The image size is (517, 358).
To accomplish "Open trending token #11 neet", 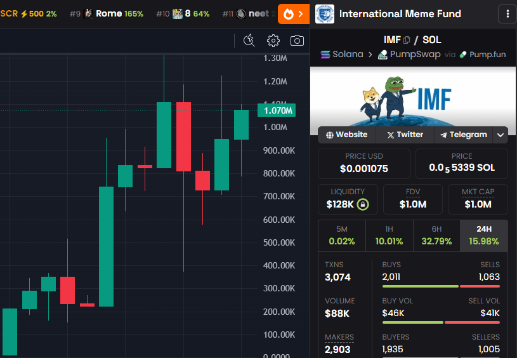I will point(249,14).
